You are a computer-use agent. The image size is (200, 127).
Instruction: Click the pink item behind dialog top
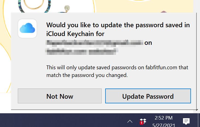point(164,11)
